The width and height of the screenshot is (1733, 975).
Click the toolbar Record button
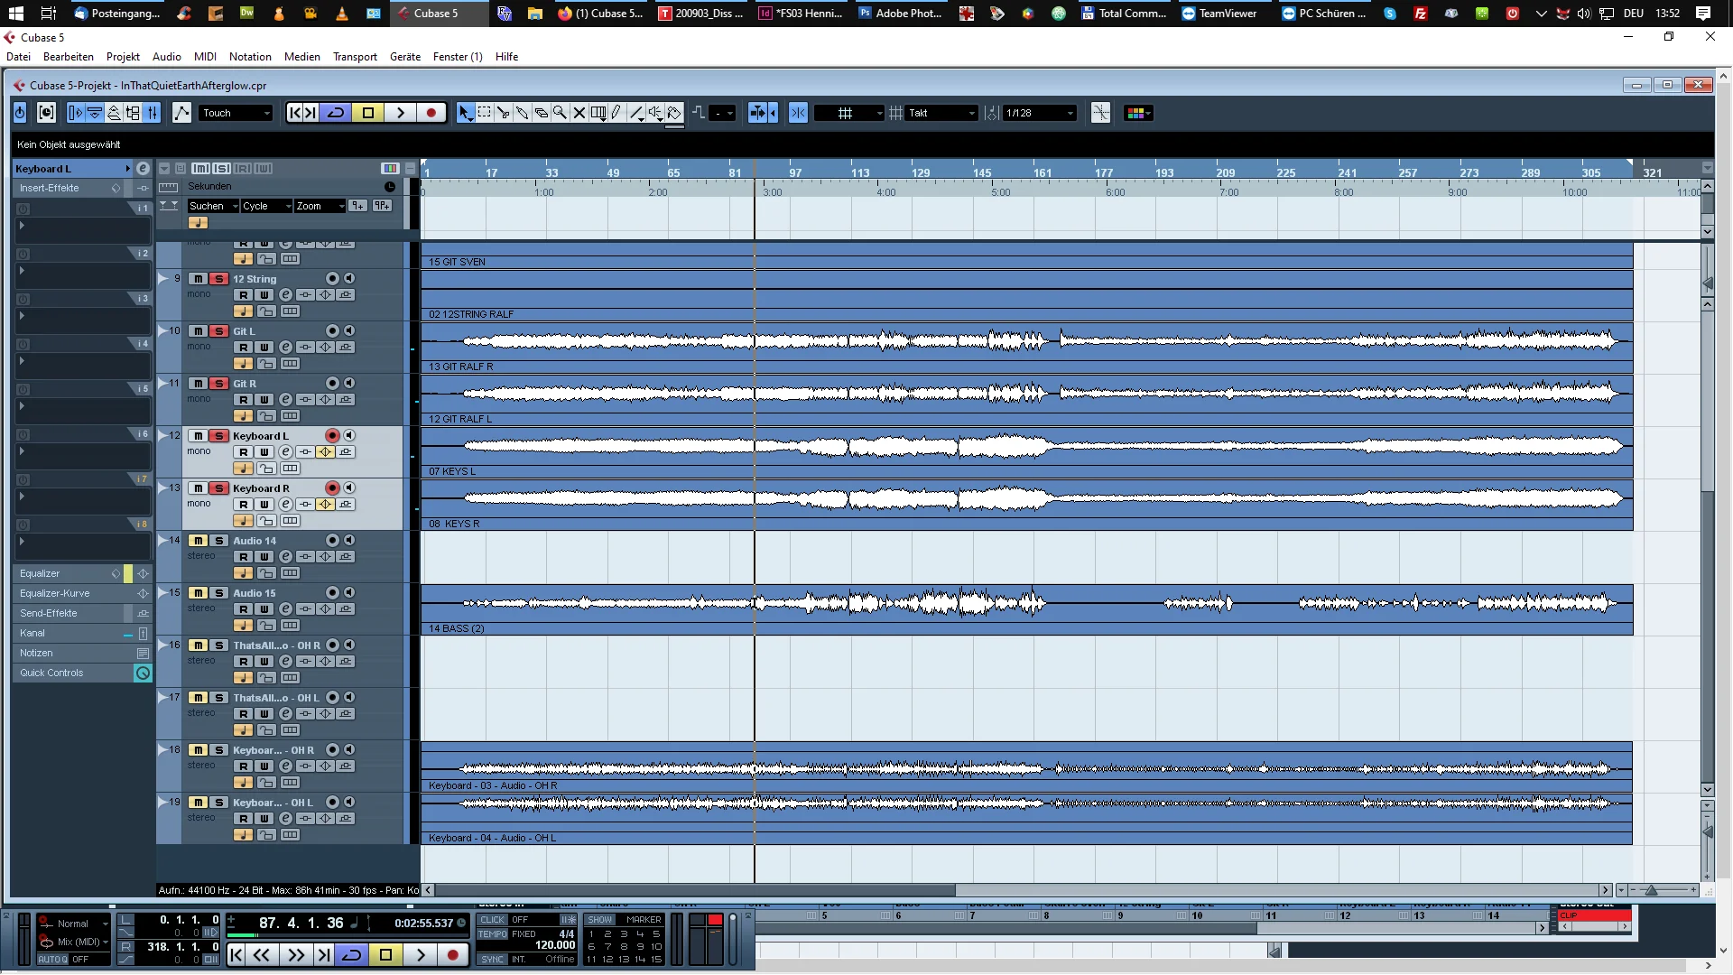431,113
